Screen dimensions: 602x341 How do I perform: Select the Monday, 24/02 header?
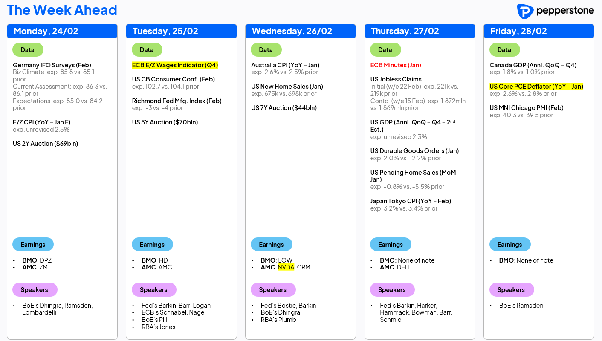[62, 31]
